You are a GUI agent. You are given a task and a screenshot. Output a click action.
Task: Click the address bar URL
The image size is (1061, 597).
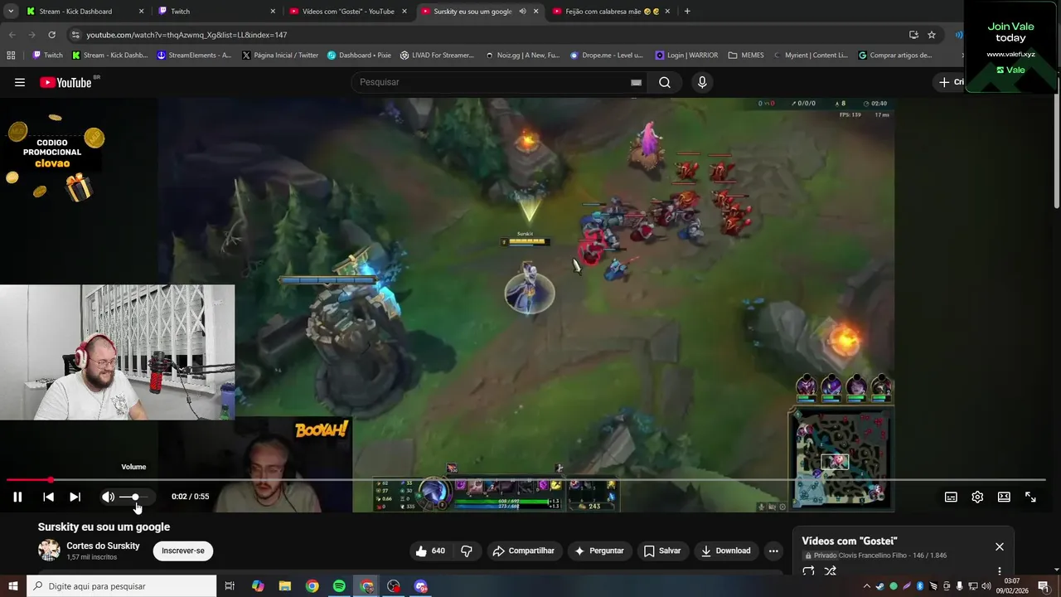[187, 35]
